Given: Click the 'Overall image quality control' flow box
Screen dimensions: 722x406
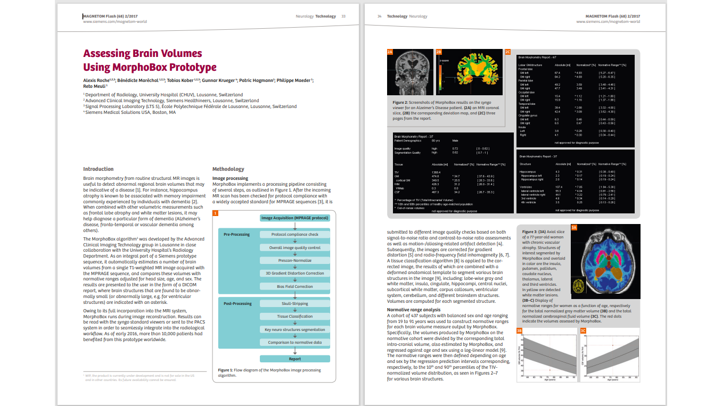Looking at the screenshot, I should pos(295,247).
